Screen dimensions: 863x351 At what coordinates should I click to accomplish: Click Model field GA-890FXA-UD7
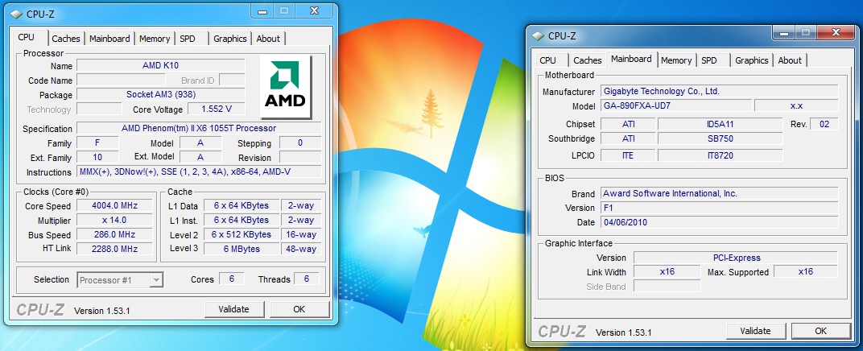[x=676, y=105]
